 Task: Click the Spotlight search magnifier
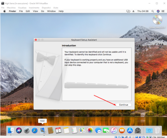click(153, 11)
